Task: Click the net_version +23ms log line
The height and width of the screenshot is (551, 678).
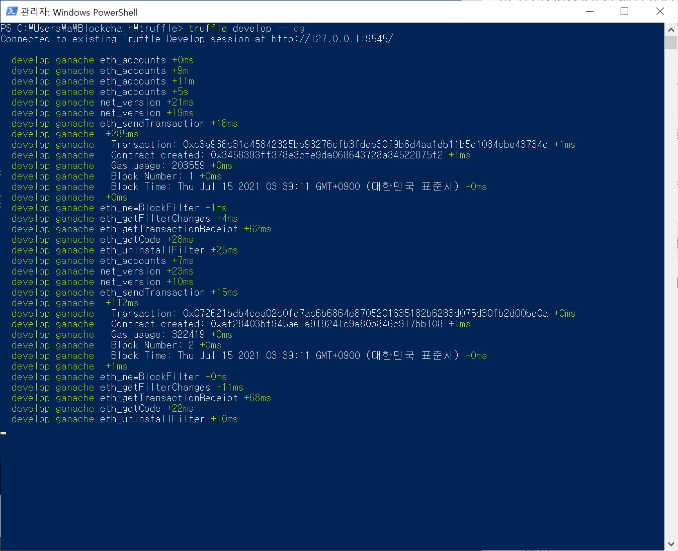Action: tap(103, 271)
